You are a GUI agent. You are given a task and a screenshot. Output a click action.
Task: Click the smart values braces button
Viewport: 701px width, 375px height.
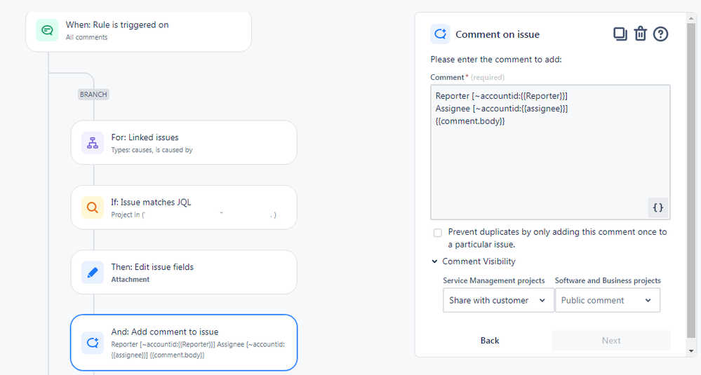pyautogui.click(x=657, y=207)
